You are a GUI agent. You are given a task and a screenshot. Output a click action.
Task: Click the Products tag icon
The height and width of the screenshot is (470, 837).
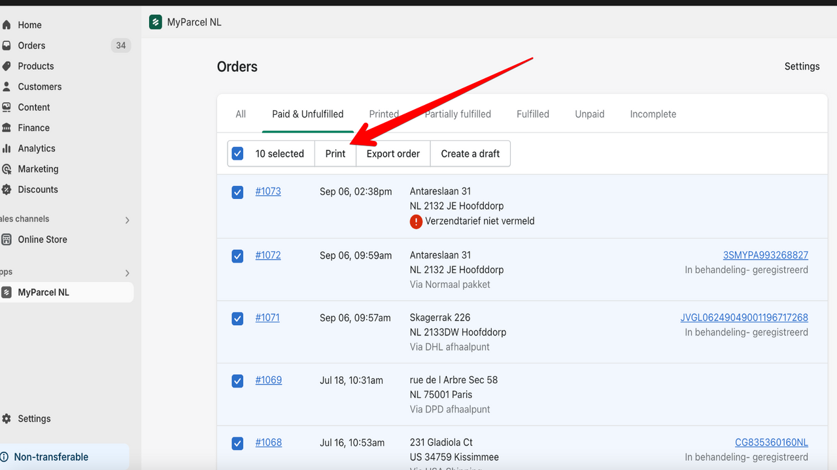7,66
